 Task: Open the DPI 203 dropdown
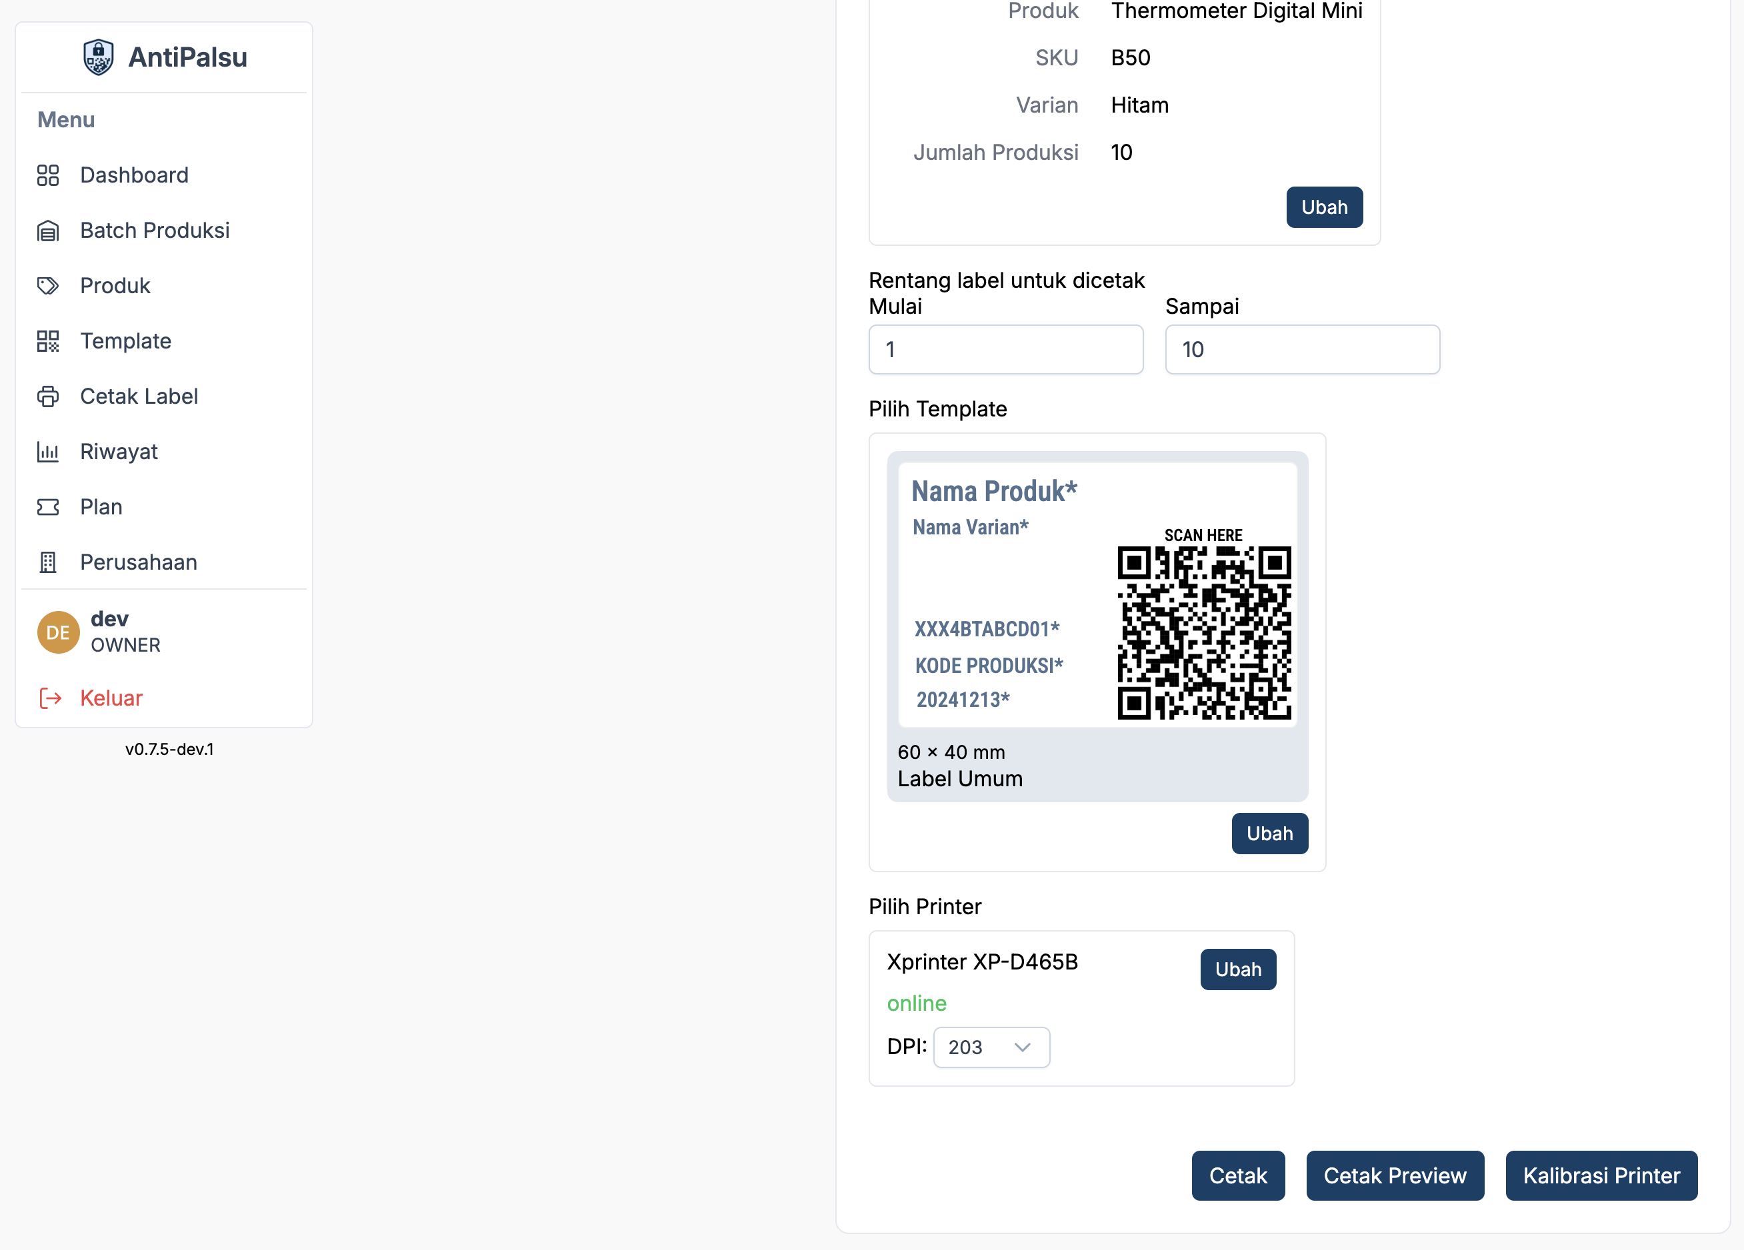click(991, 1047)
